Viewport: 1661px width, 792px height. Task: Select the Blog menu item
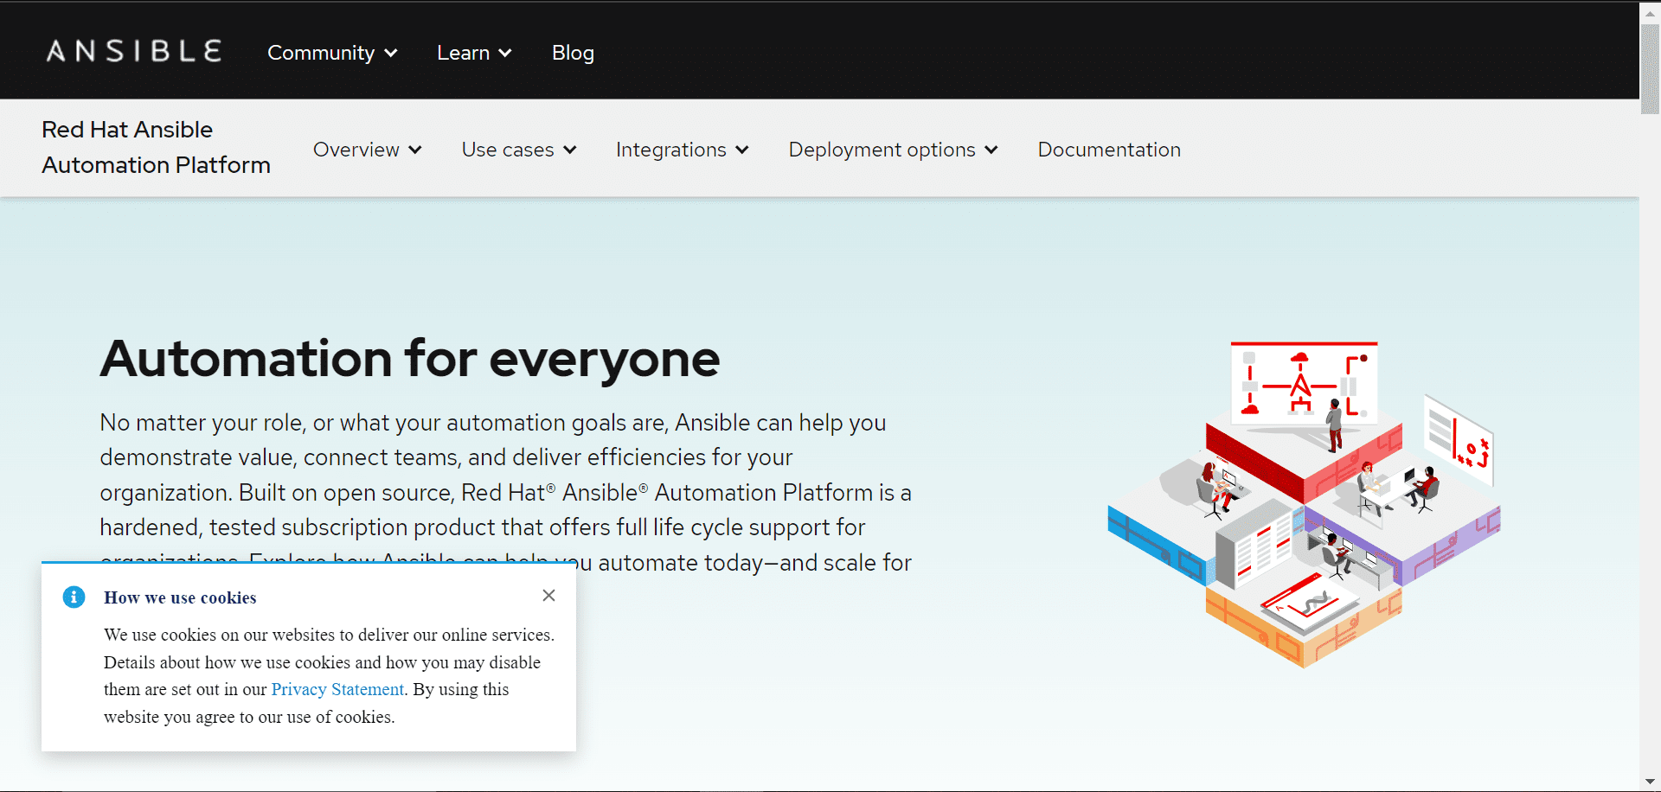(573, 53)
